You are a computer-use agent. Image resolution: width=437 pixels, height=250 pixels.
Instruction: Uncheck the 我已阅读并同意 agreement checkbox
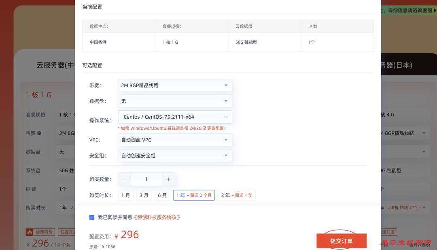91,217
